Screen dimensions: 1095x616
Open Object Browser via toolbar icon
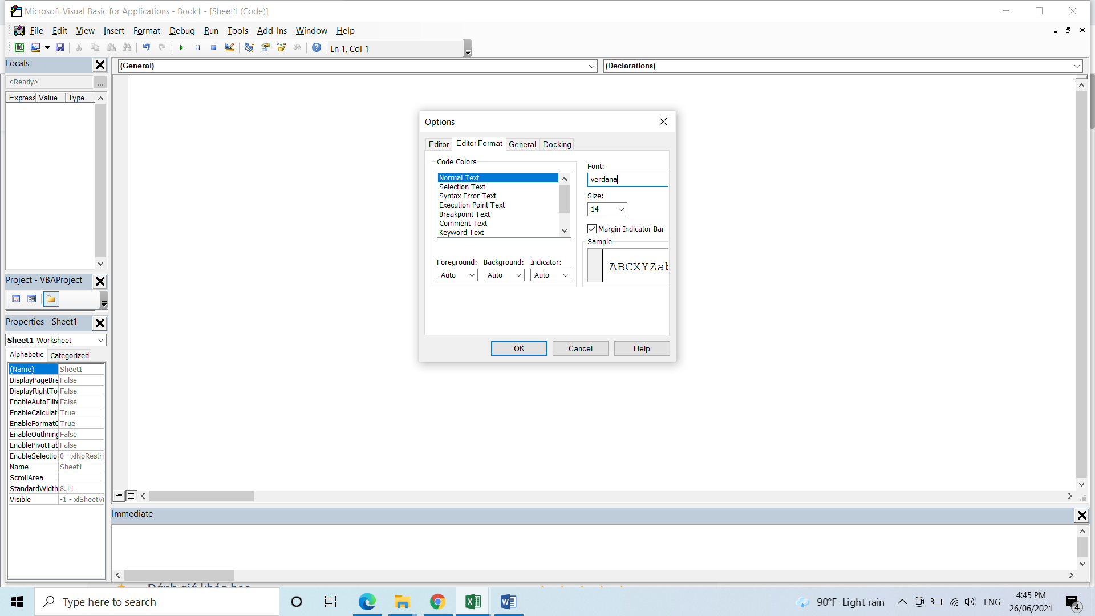(x=281, y=48)
